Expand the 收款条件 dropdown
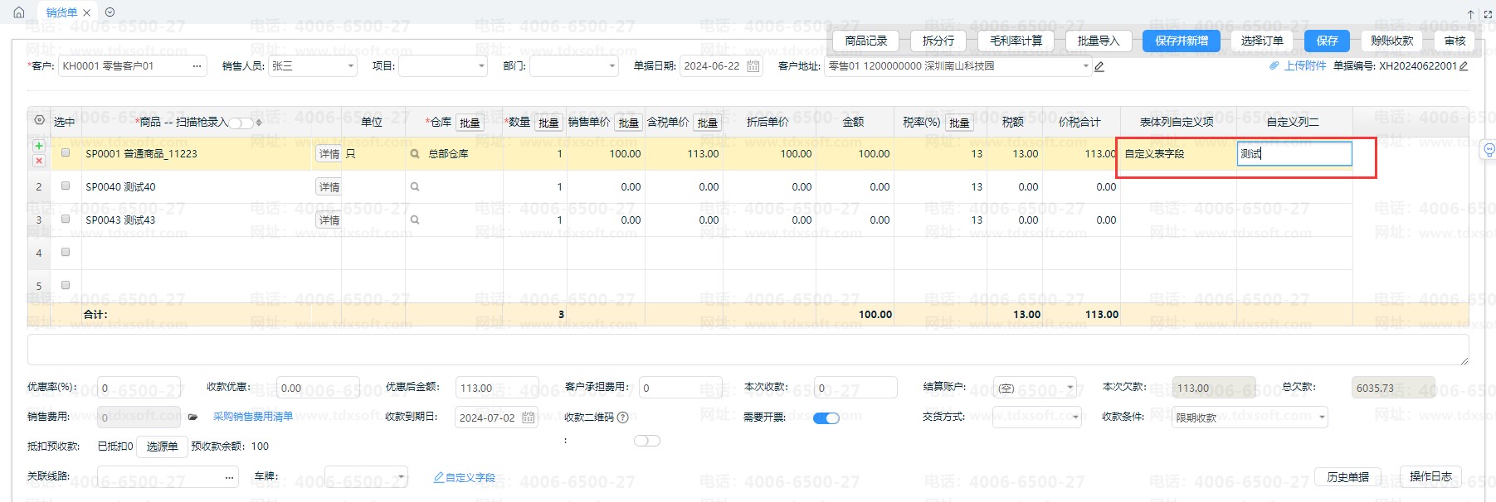This screenshot has width=1496, height=502. 1250,418
